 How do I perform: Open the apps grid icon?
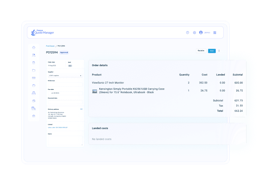coord(215,33)
